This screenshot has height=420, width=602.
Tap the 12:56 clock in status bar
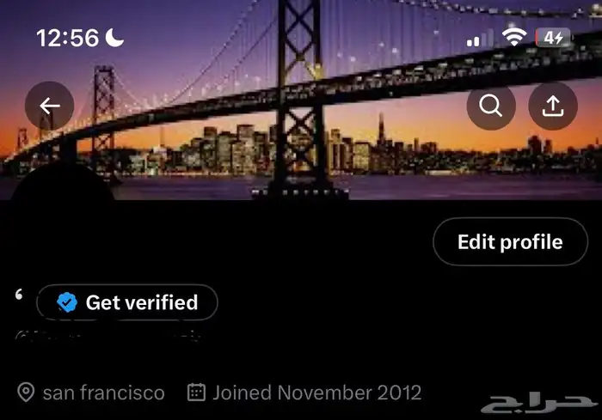coord(68,38)
